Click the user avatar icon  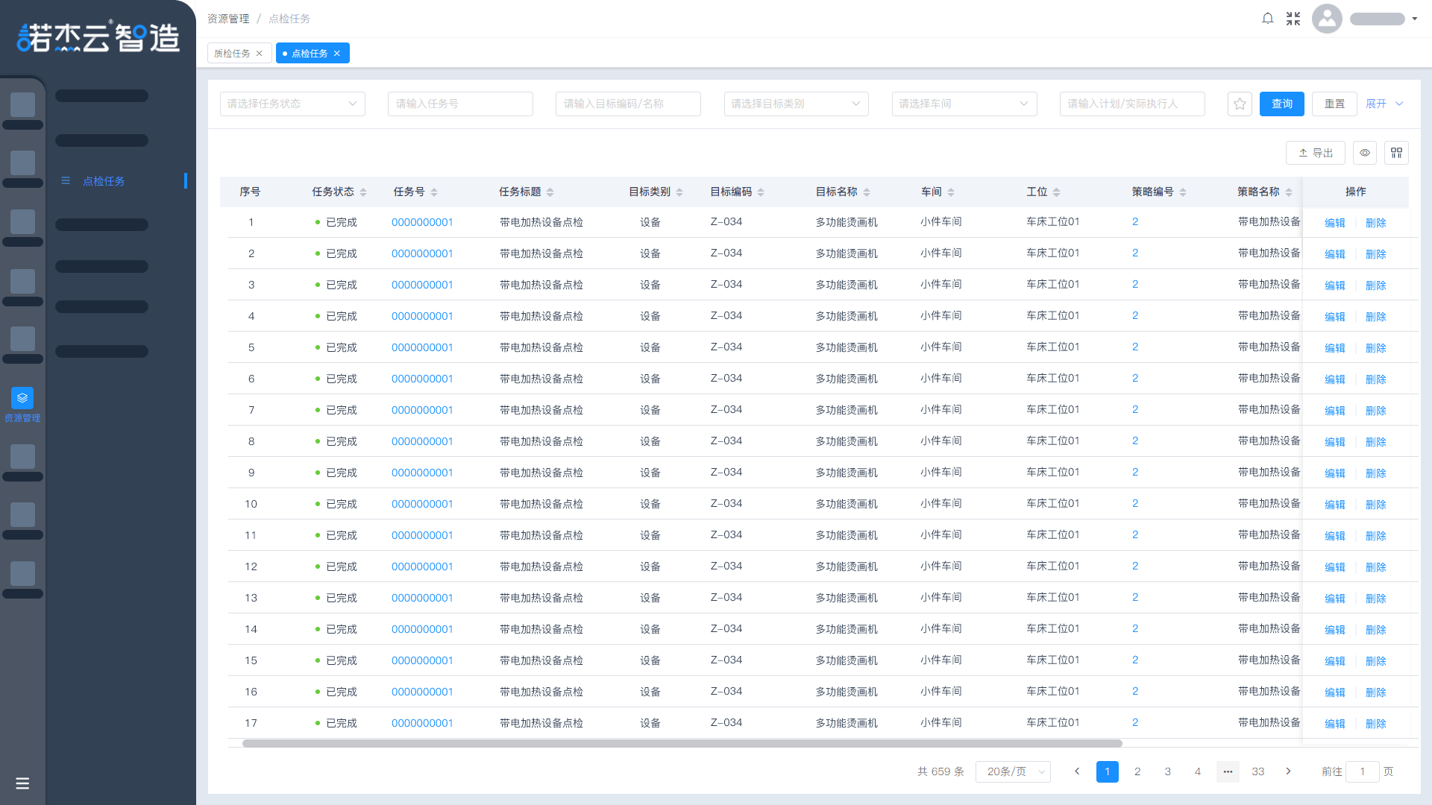coord(1327,19)
